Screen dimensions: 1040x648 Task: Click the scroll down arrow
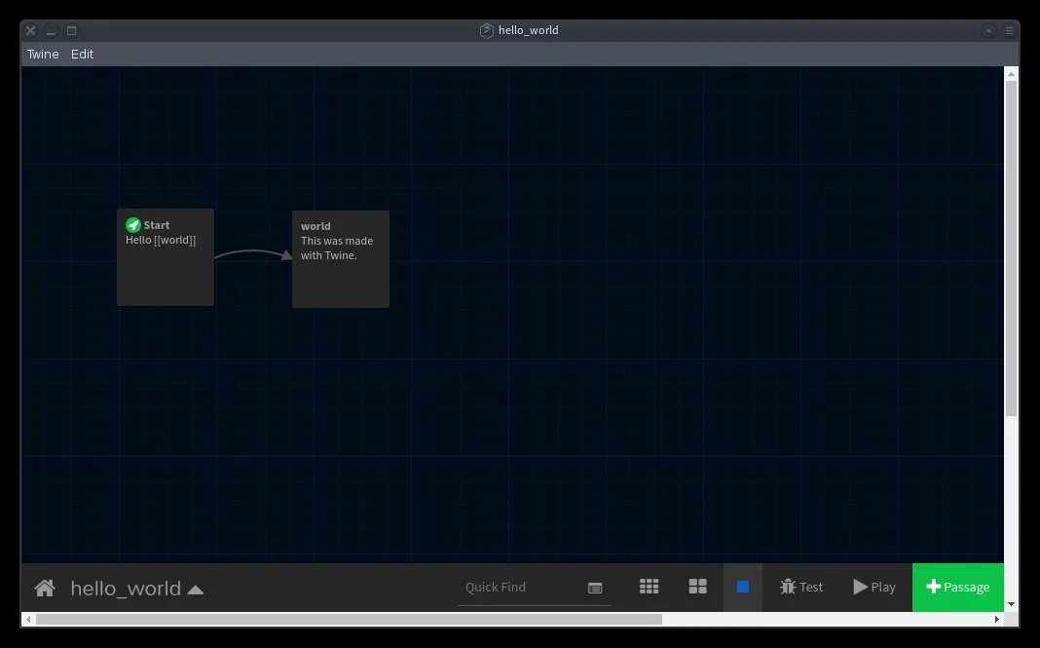[1011, 604]
